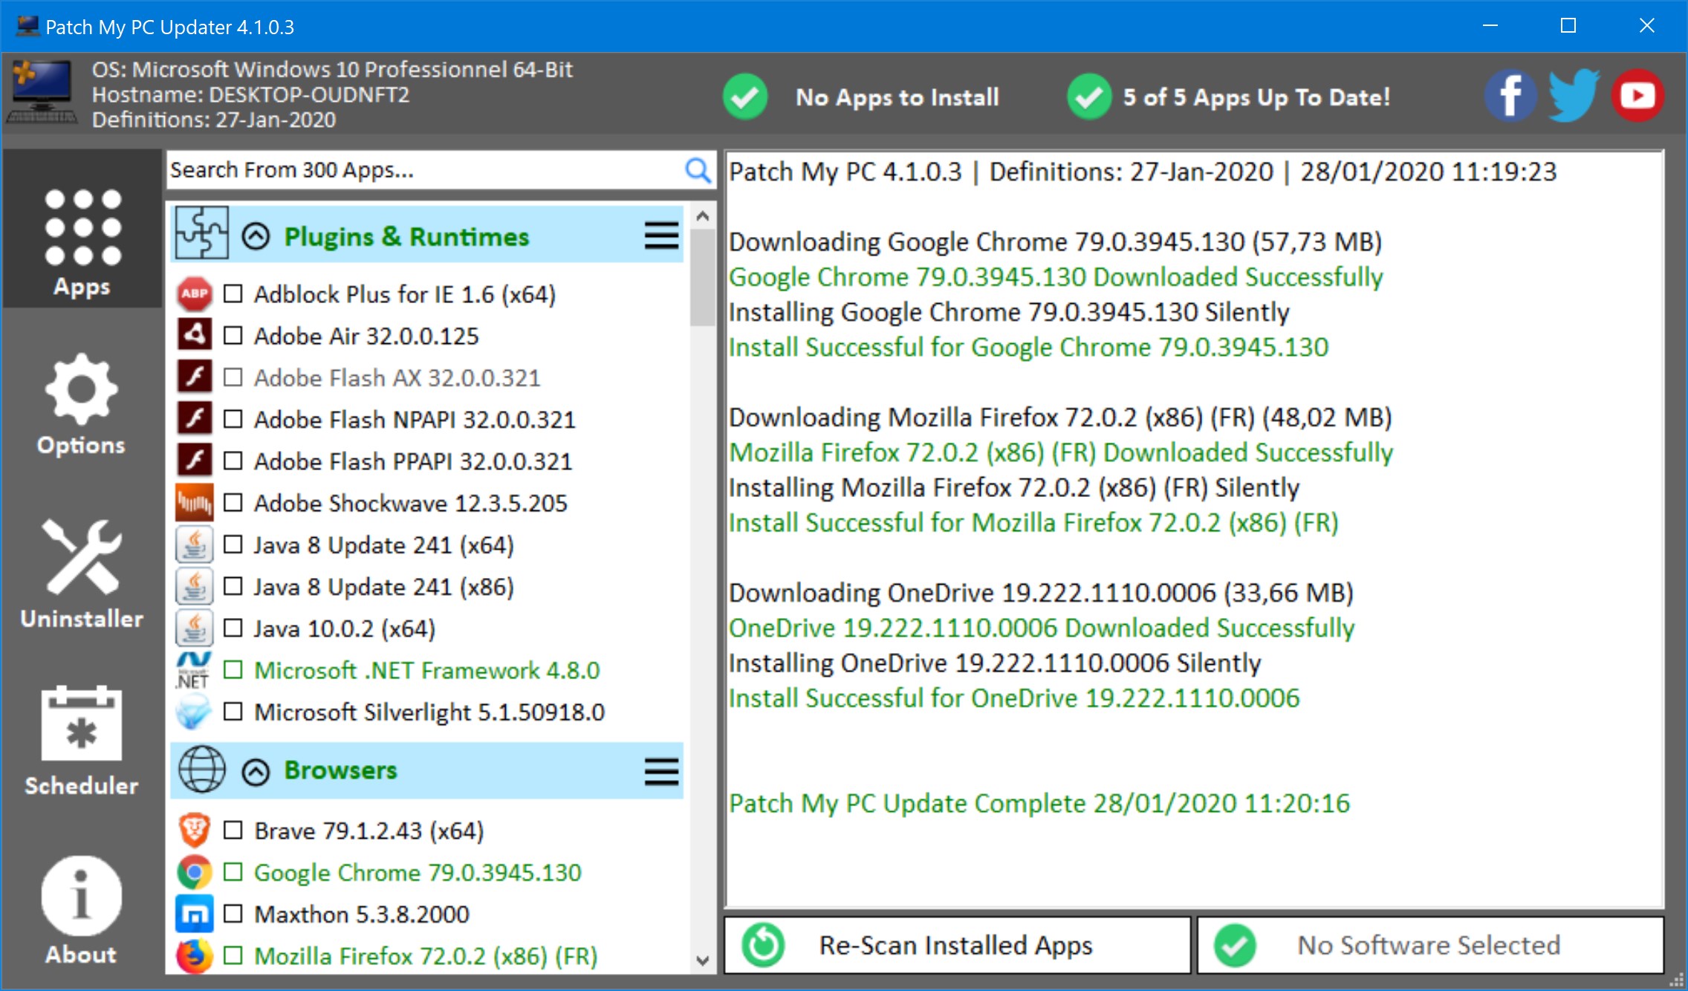Screen dimensions: 1688x991
Task: Click 'Install Successful for Google Chrome' log line
Action: point(1028,347)
